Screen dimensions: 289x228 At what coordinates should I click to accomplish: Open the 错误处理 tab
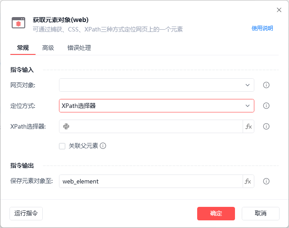[x=79, y=48]
